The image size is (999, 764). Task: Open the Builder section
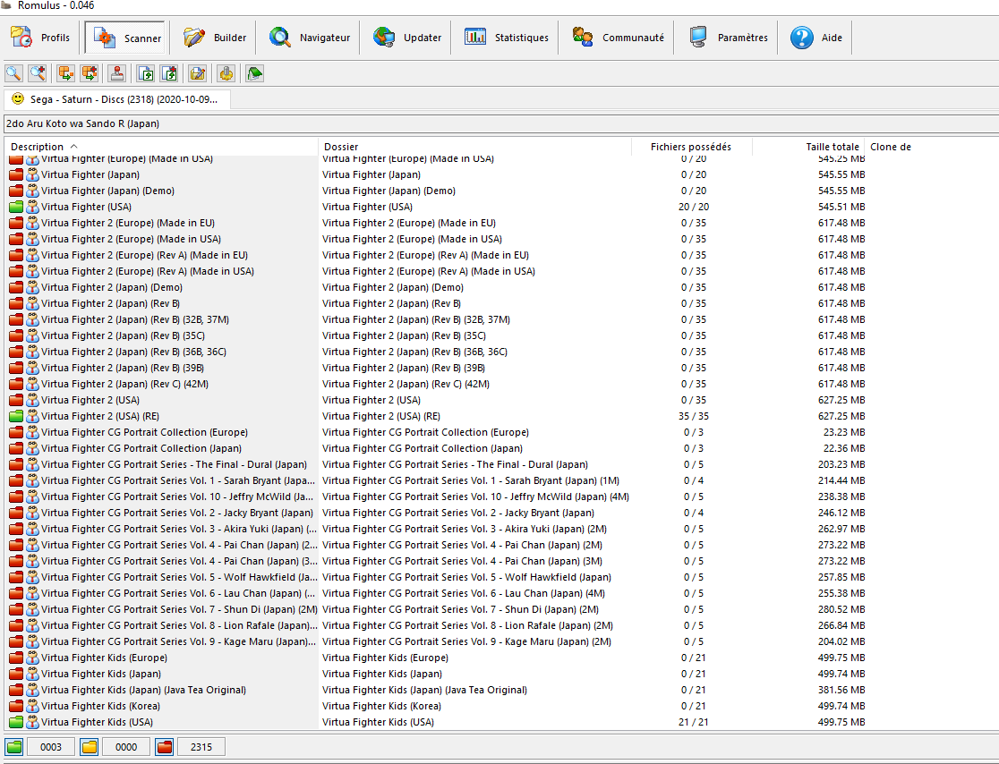[x=215, y=38]
